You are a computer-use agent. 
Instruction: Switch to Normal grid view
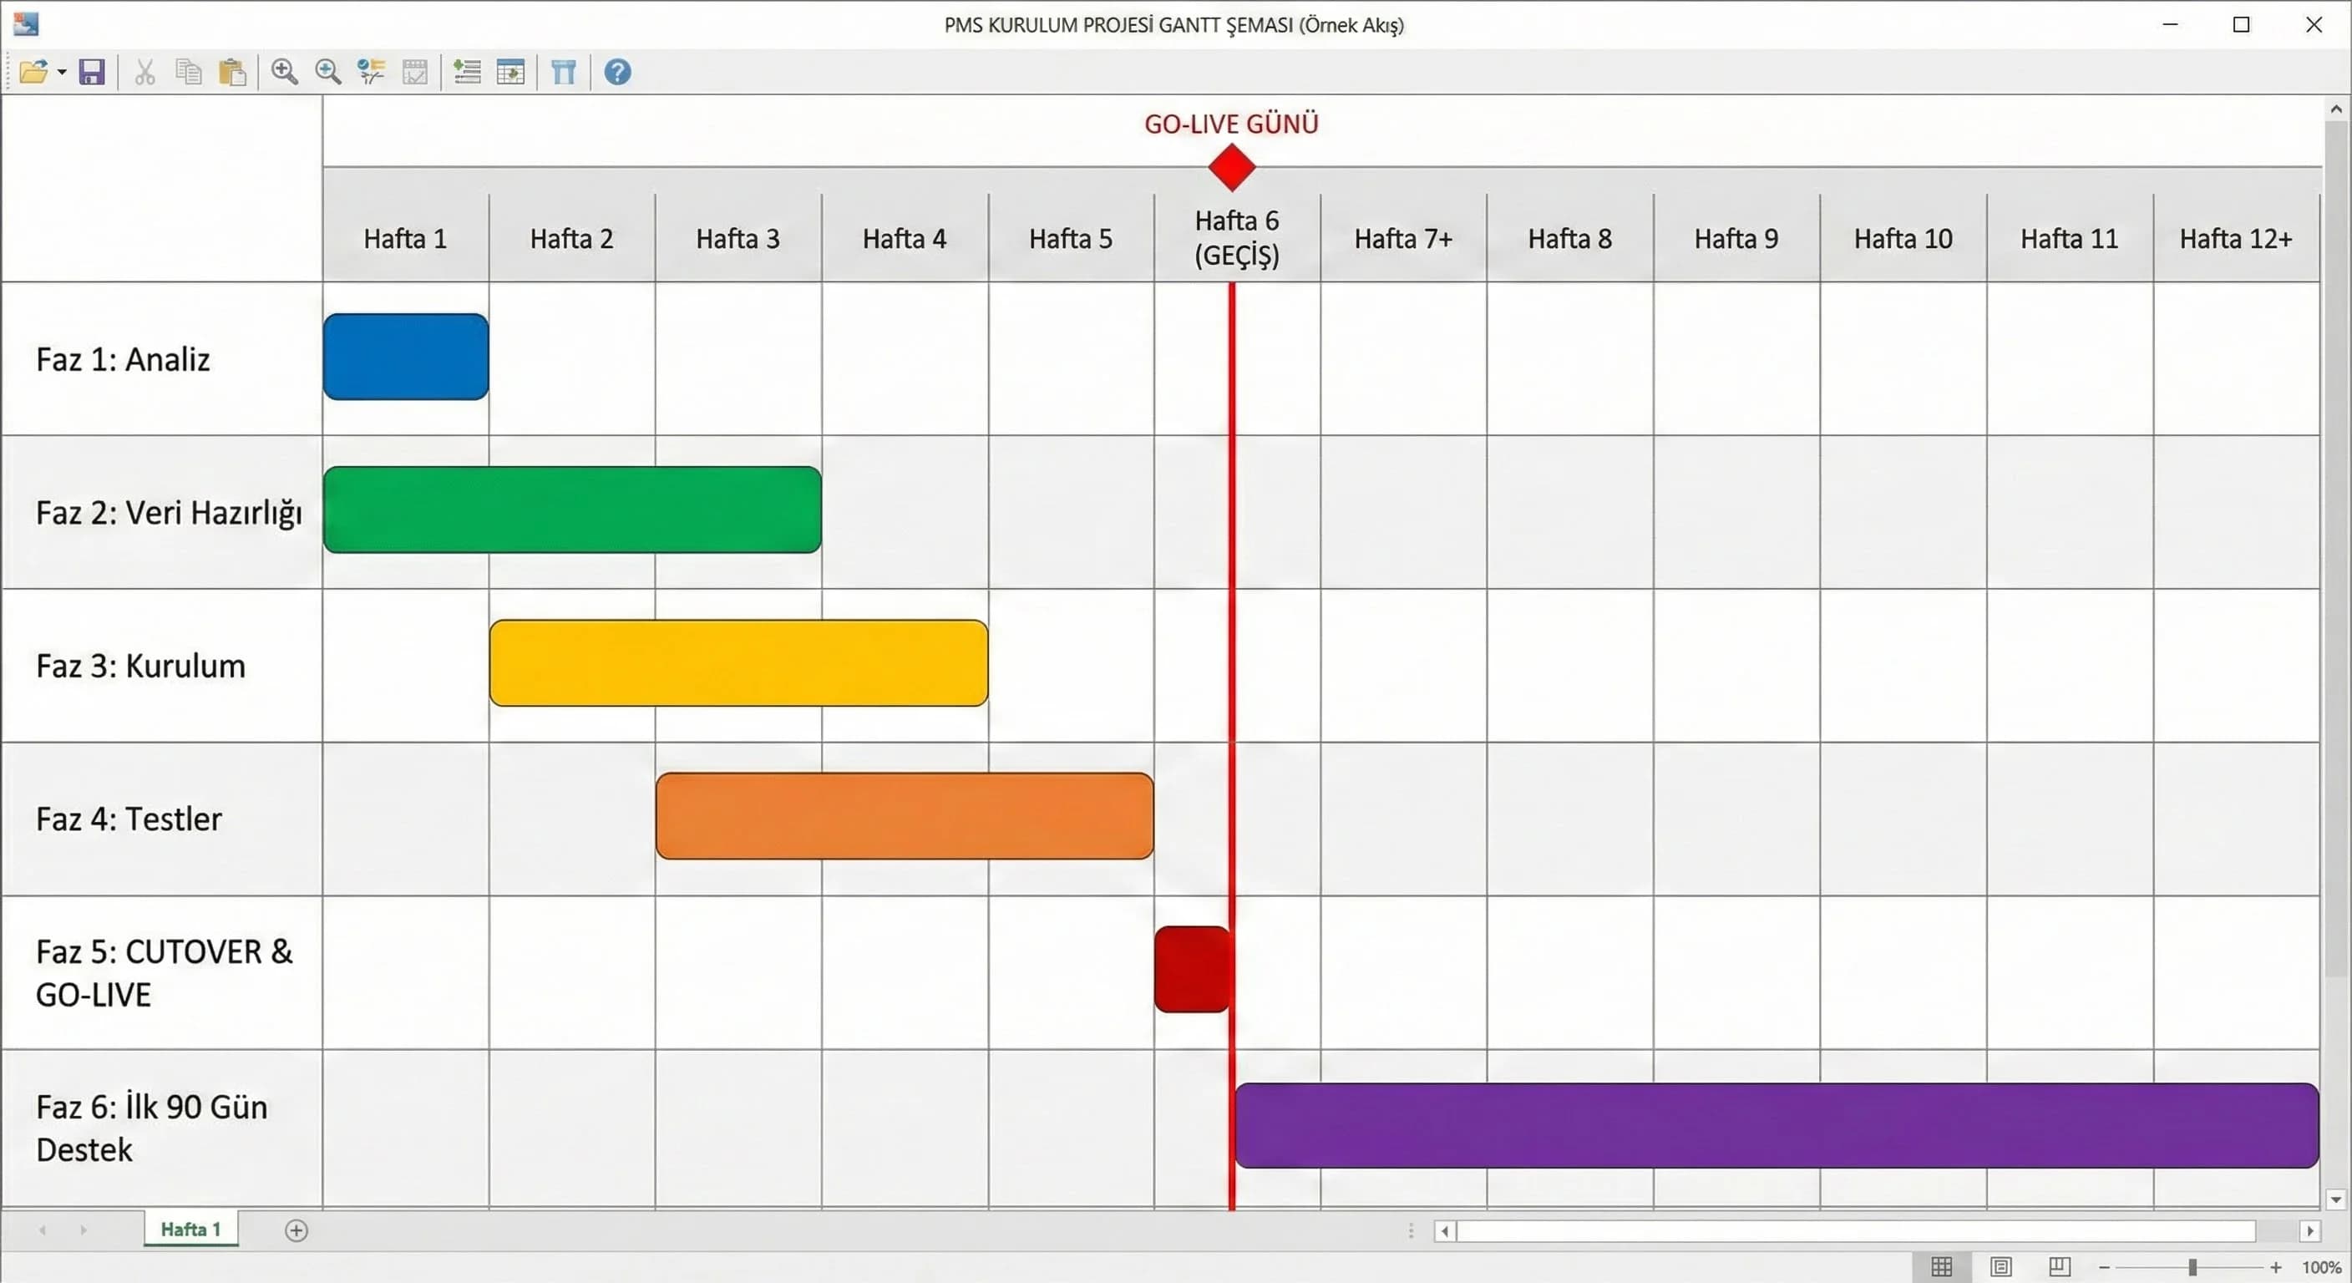point(1941,1266)
